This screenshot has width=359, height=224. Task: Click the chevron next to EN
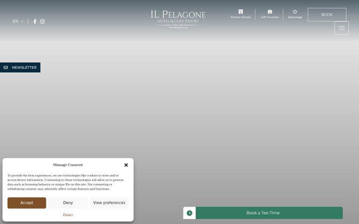(x=22, y=21)
